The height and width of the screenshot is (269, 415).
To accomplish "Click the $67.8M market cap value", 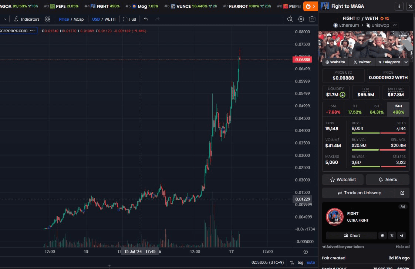I will coord(396,94).
